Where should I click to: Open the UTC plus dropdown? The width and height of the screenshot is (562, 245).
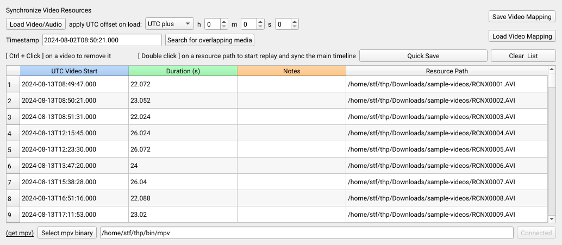[170, 24]
